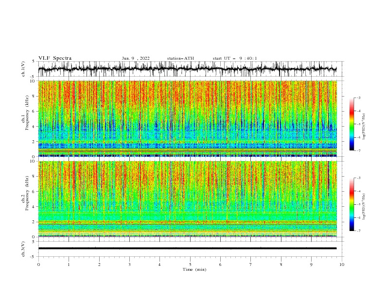
Task: Click the ch.1 spectrogram panel
Action: coord(187,118)
